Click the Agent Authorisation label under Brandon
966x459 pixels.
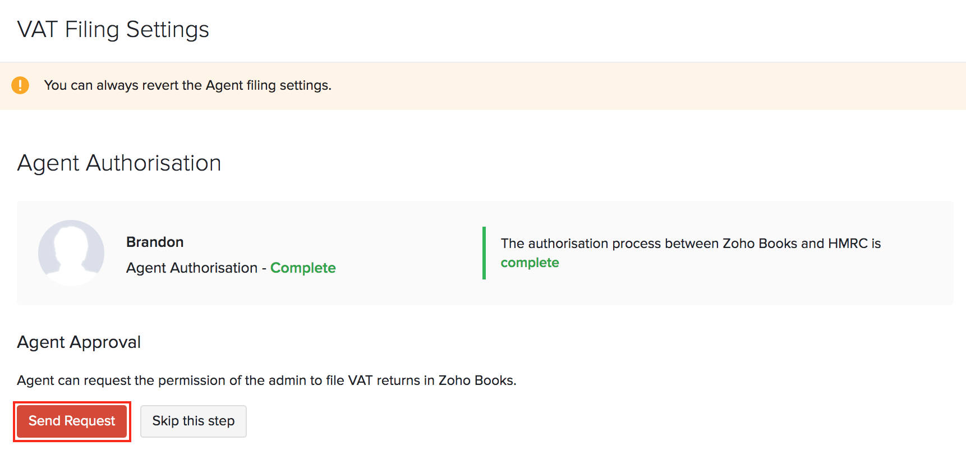pos(191,268)
